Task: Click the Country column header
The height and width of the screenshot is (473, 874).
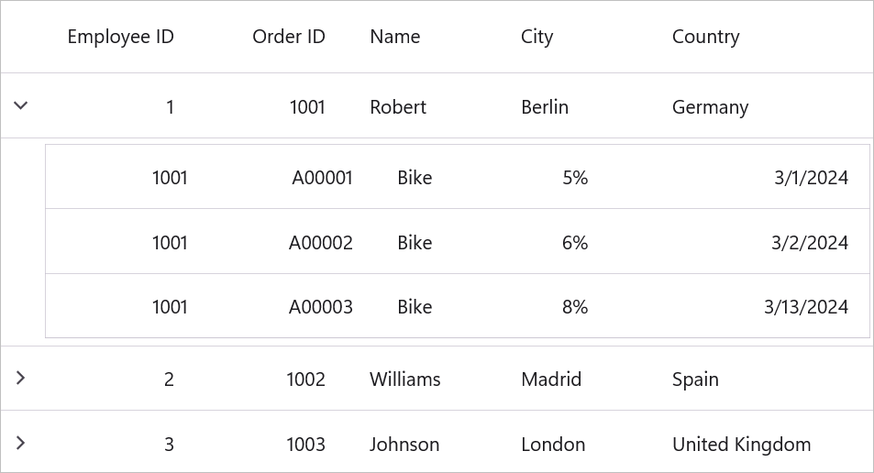Action: [705, 37]
